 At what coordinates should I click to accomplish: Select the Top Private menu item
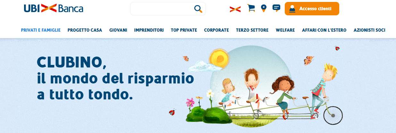click(184, 30)
